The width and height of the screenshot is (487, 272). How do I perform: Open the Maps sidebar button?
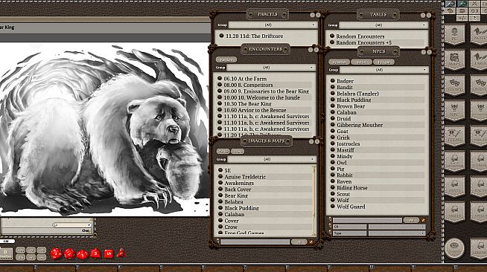[455, 59]
